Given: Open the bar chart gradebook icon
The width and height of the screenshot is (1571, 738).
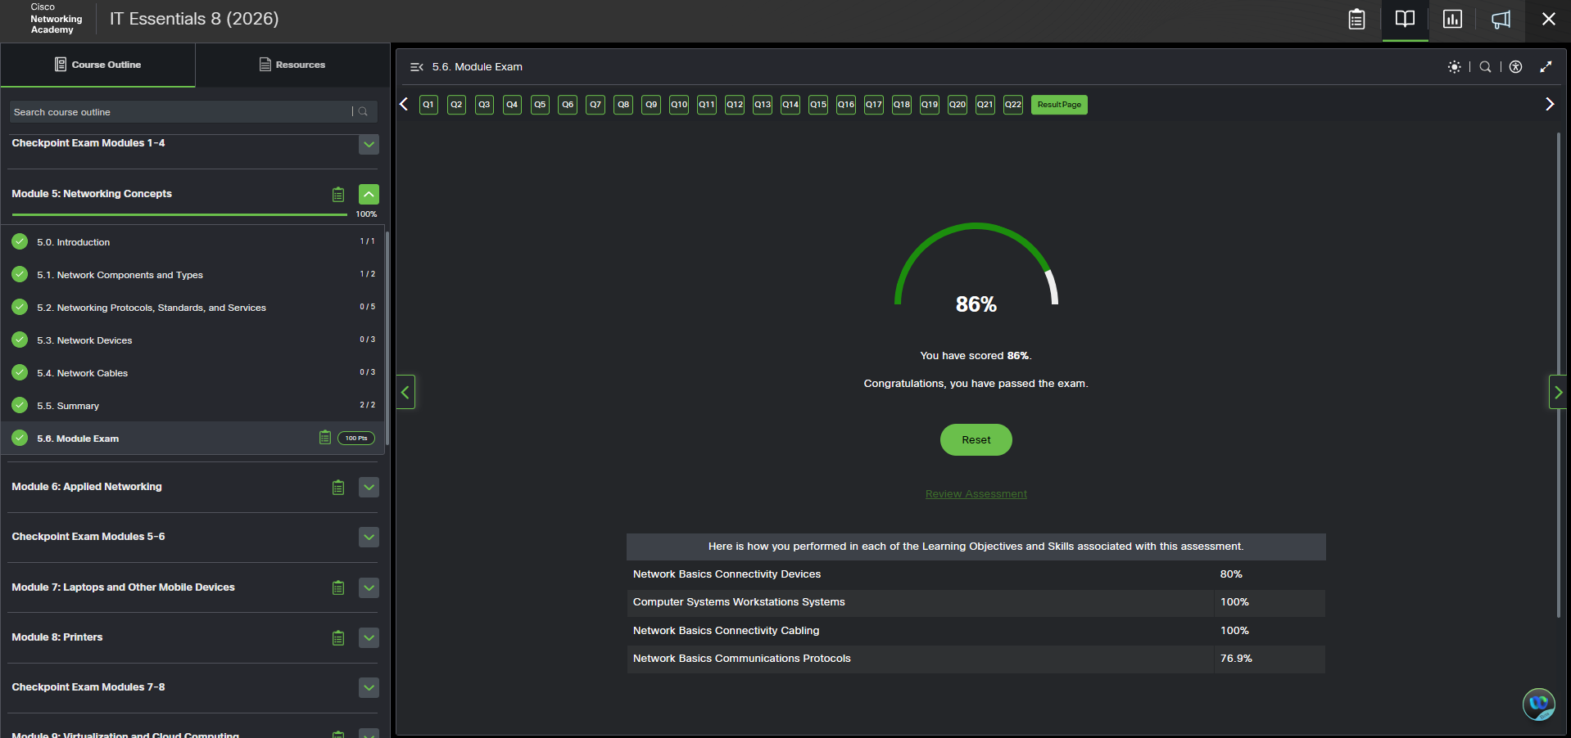Looking at the screenshot, I should pyautogui.click(x=1452, y=19).
